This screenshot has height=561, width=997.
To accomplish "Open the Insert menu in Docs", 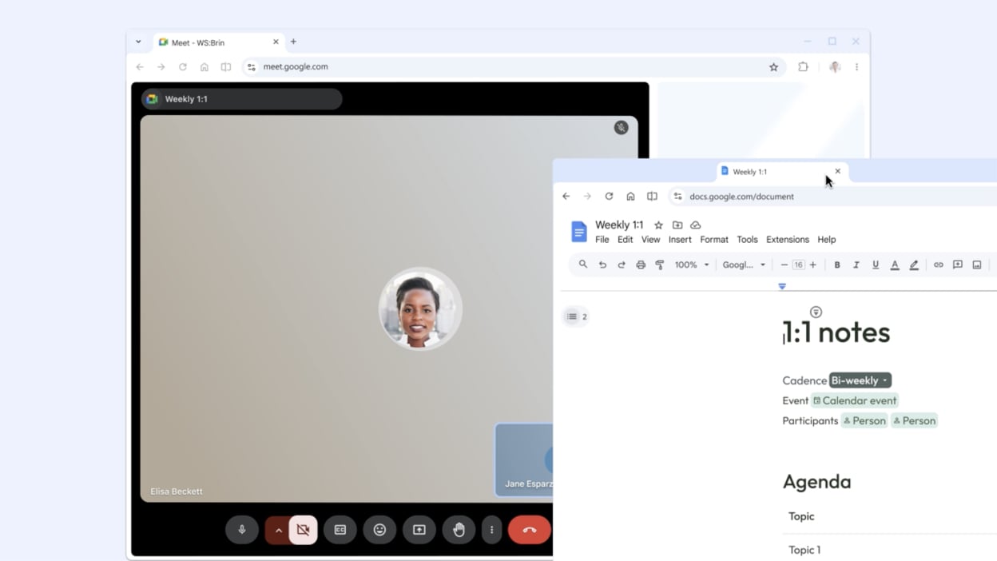I will point(679,239).
